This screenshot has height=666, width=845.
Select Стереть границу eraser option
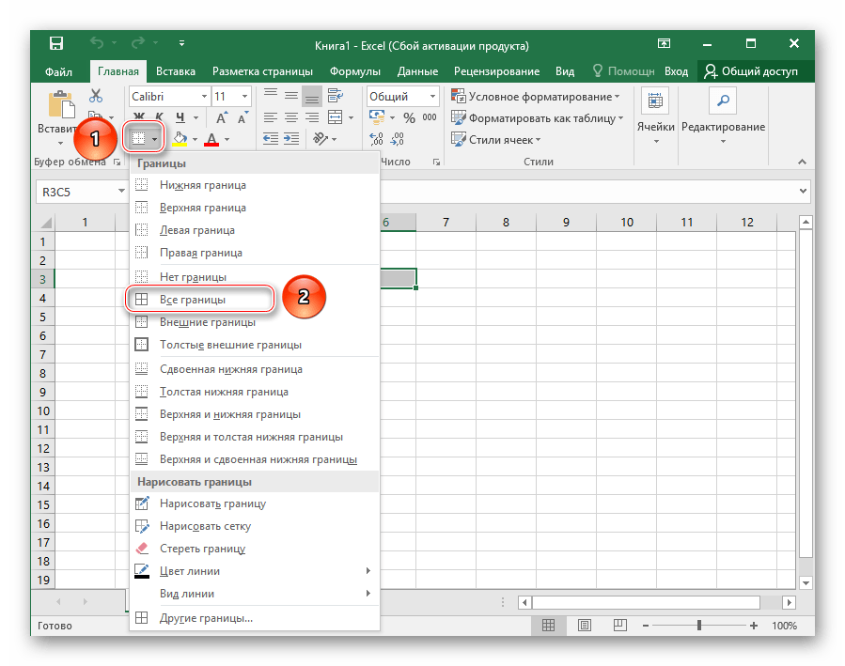[x=255, y=549]
